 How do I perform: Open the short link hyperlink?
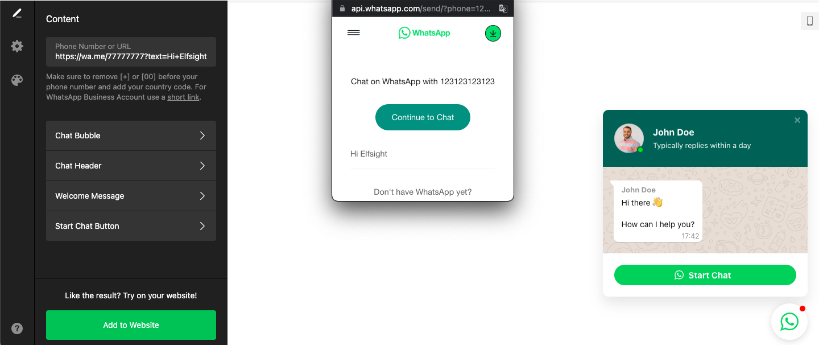[x=183, y=97]
